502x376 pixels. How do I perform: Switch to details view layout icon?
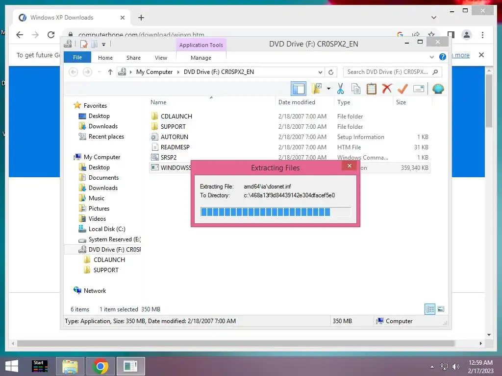point(429,309)
